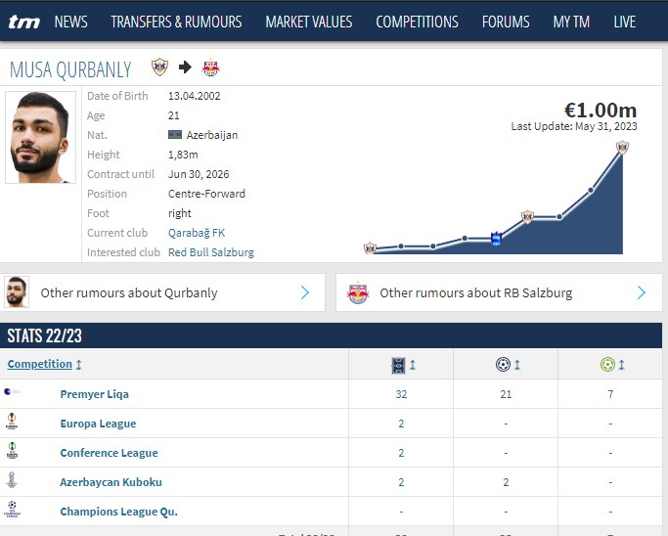668x536 pixels.
Task: Expand Other rumours about RB Salzburg arrow
Action: tap(642, 292)
